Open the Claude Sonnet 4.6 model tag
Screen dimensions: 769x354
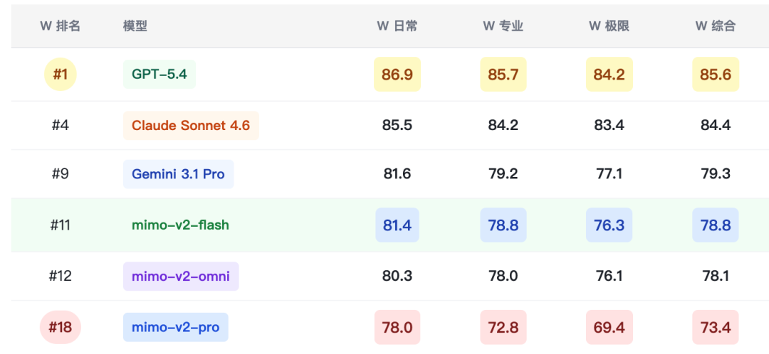(191, 126)
